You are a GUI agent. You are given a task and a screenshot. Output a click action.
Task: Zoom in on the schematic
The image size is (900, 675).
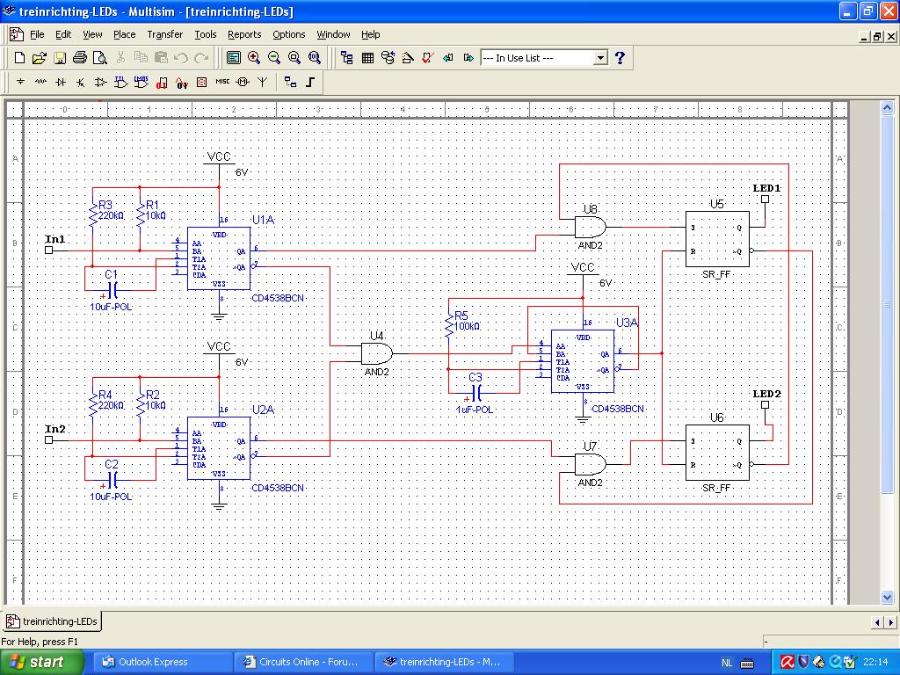tap(254, 58)
